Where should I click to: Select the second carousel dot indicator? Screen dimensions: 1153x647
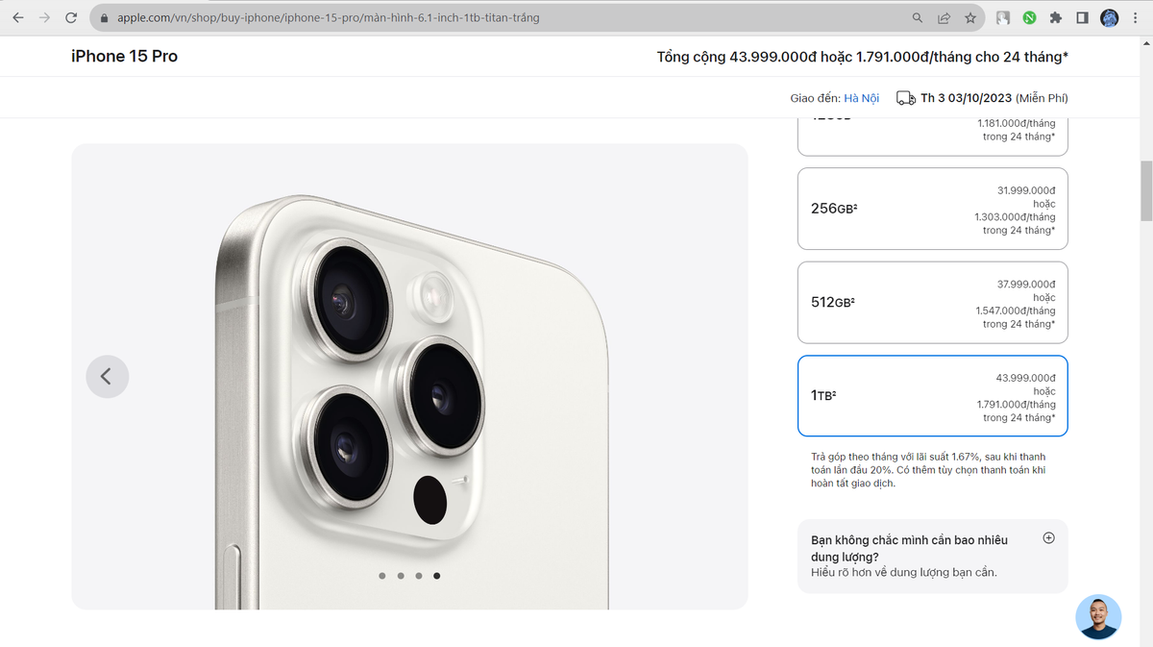(401, 575)
